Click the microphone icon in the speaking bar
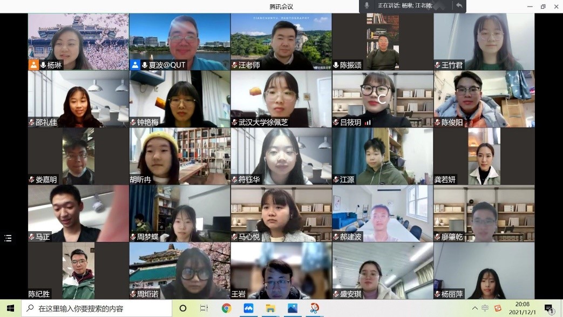 click(x=367, y=5)
